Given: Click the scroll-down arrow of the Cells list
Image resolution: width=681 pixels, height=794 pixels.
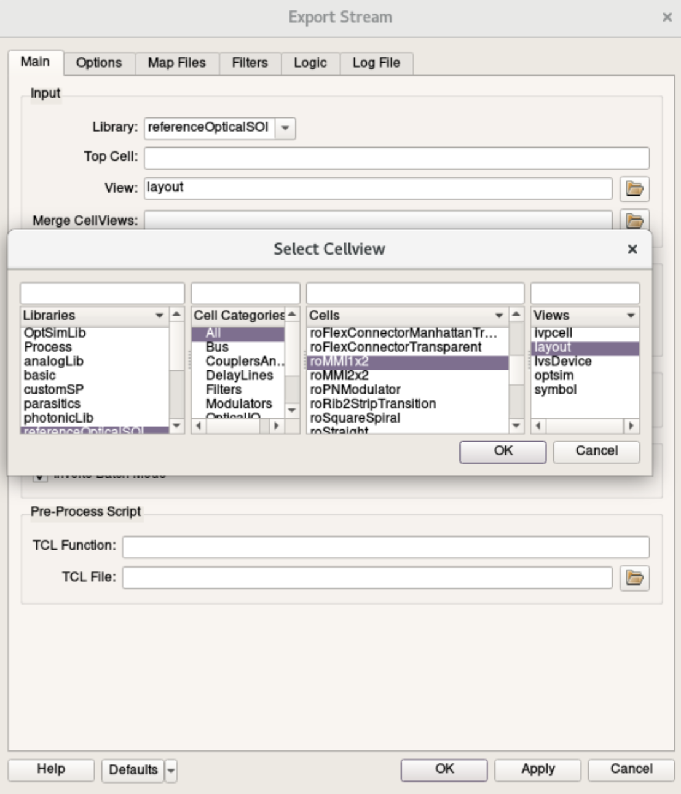Looking at the screenshot, I should 516,426.
